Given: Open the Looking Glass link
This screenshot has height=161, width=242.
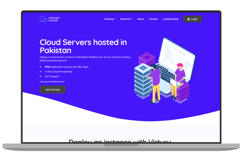Looking at the screenshot, I should click(x=171, y=19).
